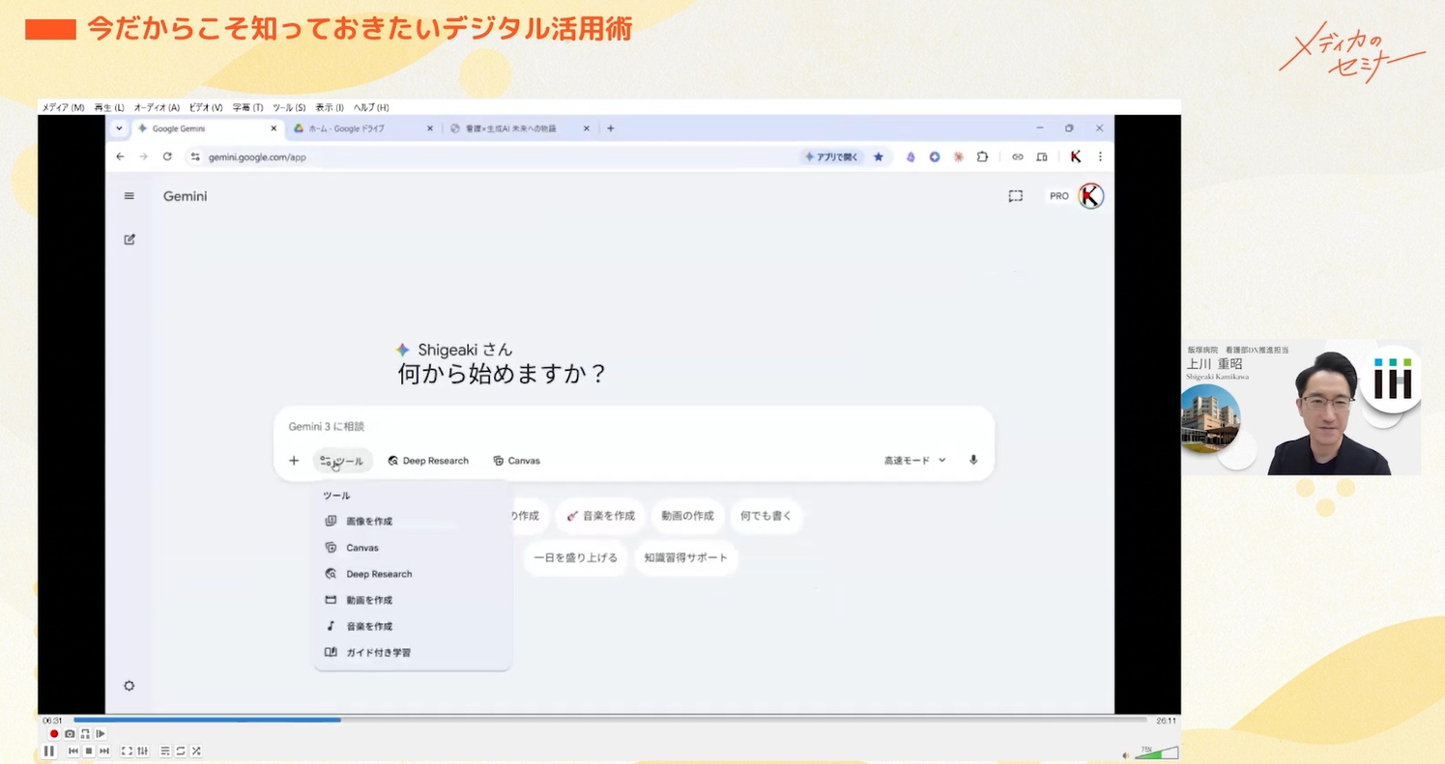Click the link icon in Chrome toolbar
The image size is (1445, 764).
point(1018,156)
